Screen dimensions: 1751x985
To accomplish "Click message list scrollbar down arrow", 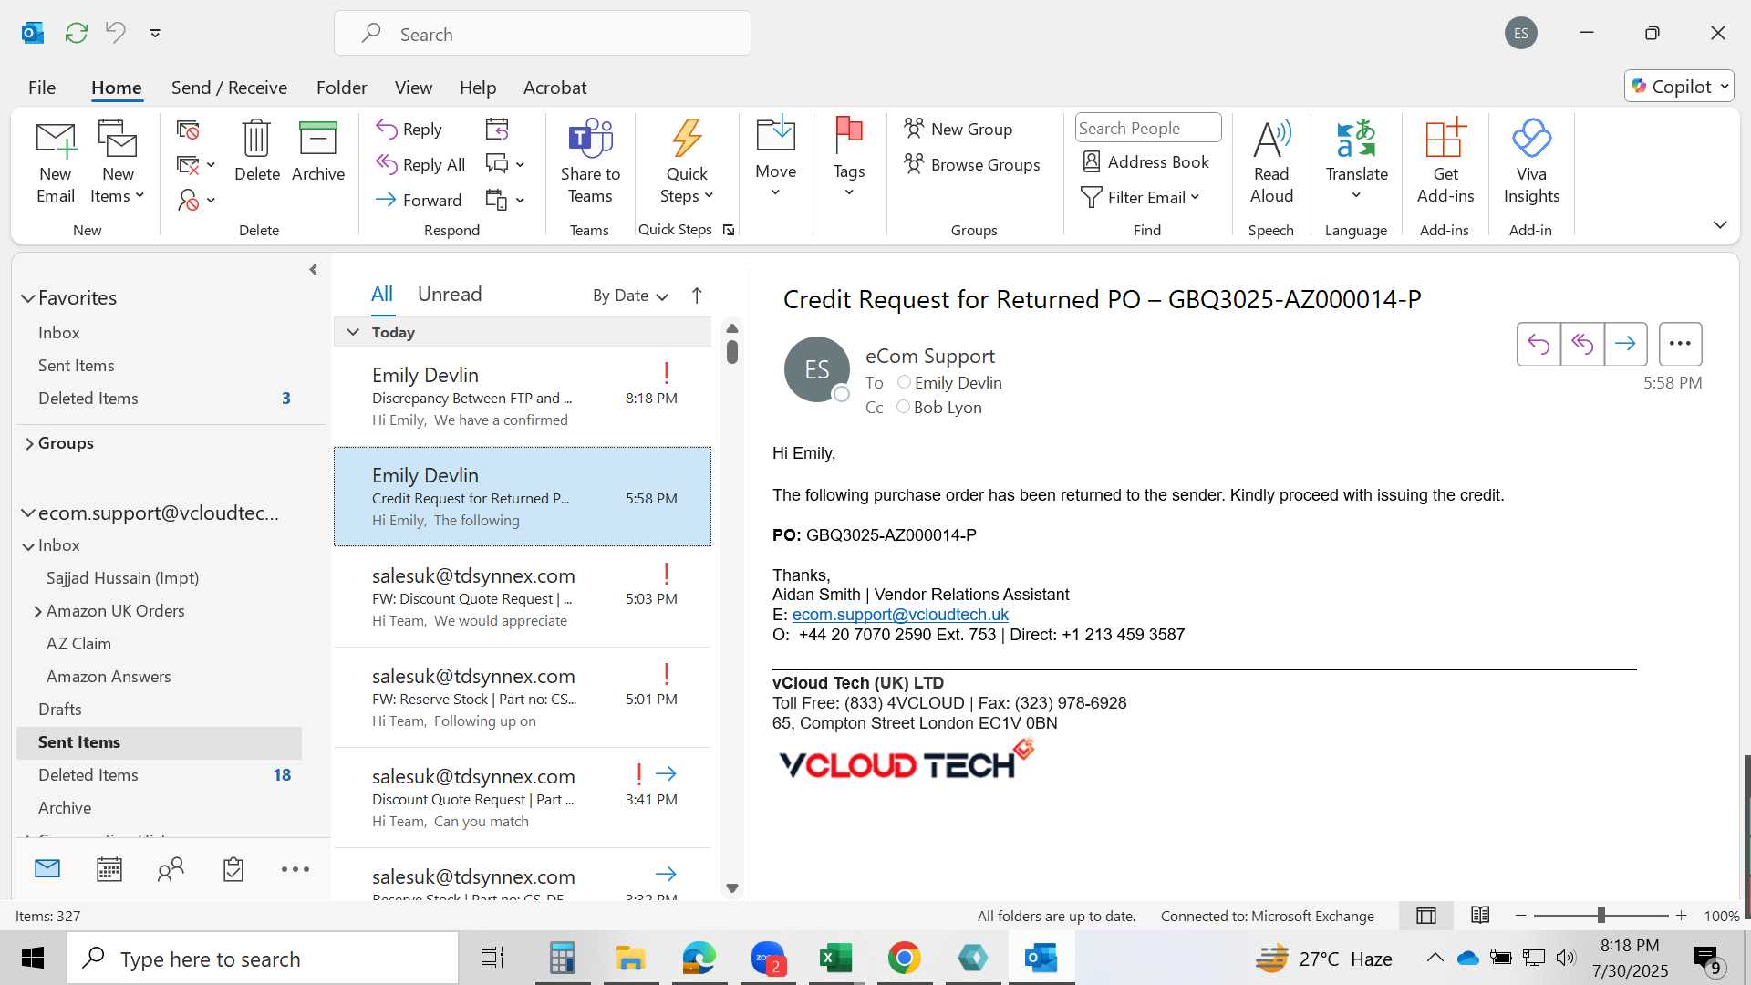I will (731, 887).
